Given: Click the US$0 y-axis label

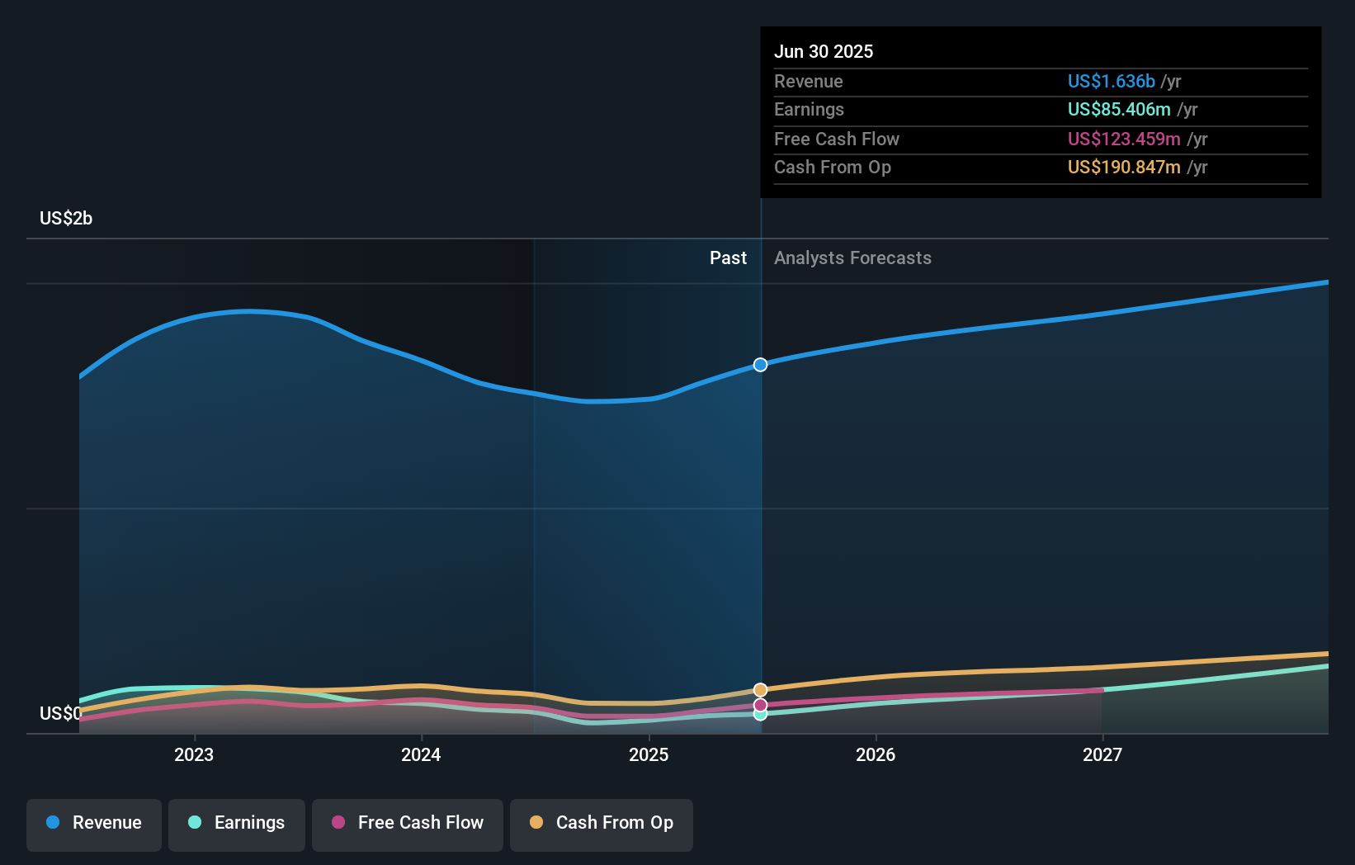Looking at the screenshot, I should tap(60, 713).
